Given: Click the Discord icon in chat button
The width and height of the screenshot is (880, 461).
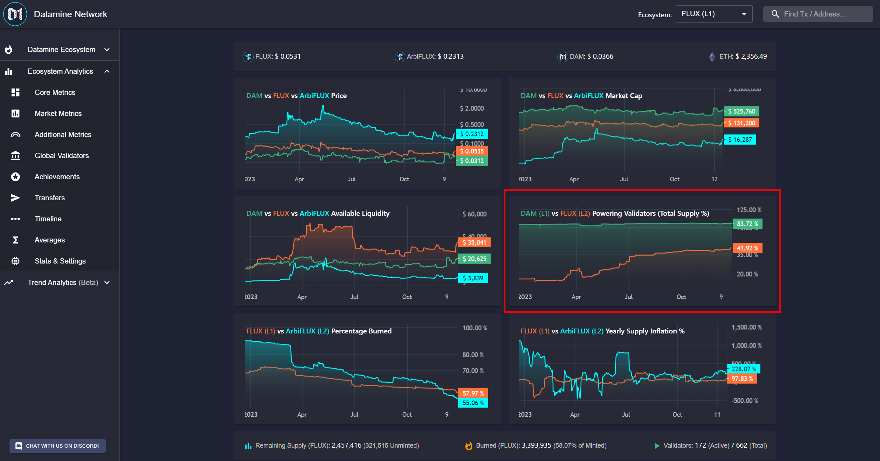Looking at the screenshot, I should click(19, 446).
